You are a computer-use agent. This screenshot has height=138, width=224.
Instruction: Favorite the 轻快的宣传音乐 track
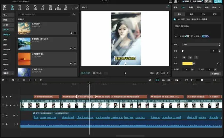pyautogui.click(x=71, y=64)
